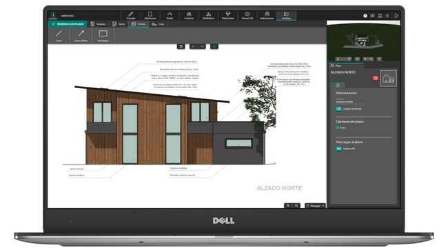Open the Techo roof section
448x252 pixels.
[170, 15]
